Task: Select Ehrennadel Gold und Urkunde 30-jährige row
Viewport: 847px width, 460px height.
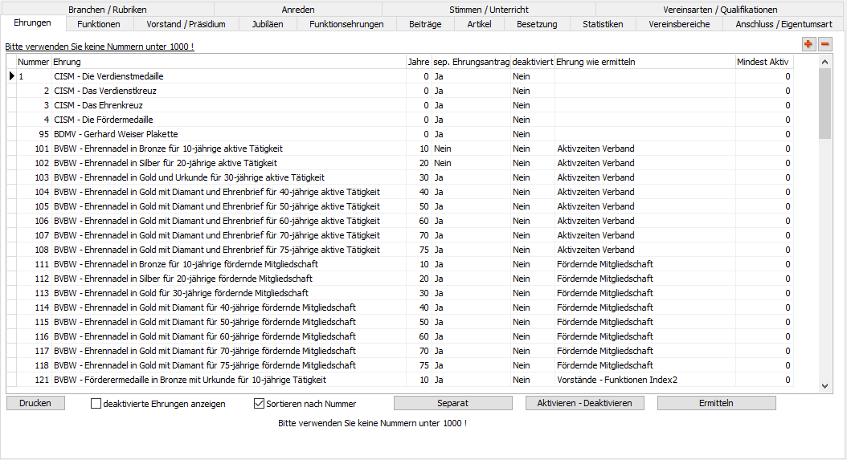Action: [399, 177]
